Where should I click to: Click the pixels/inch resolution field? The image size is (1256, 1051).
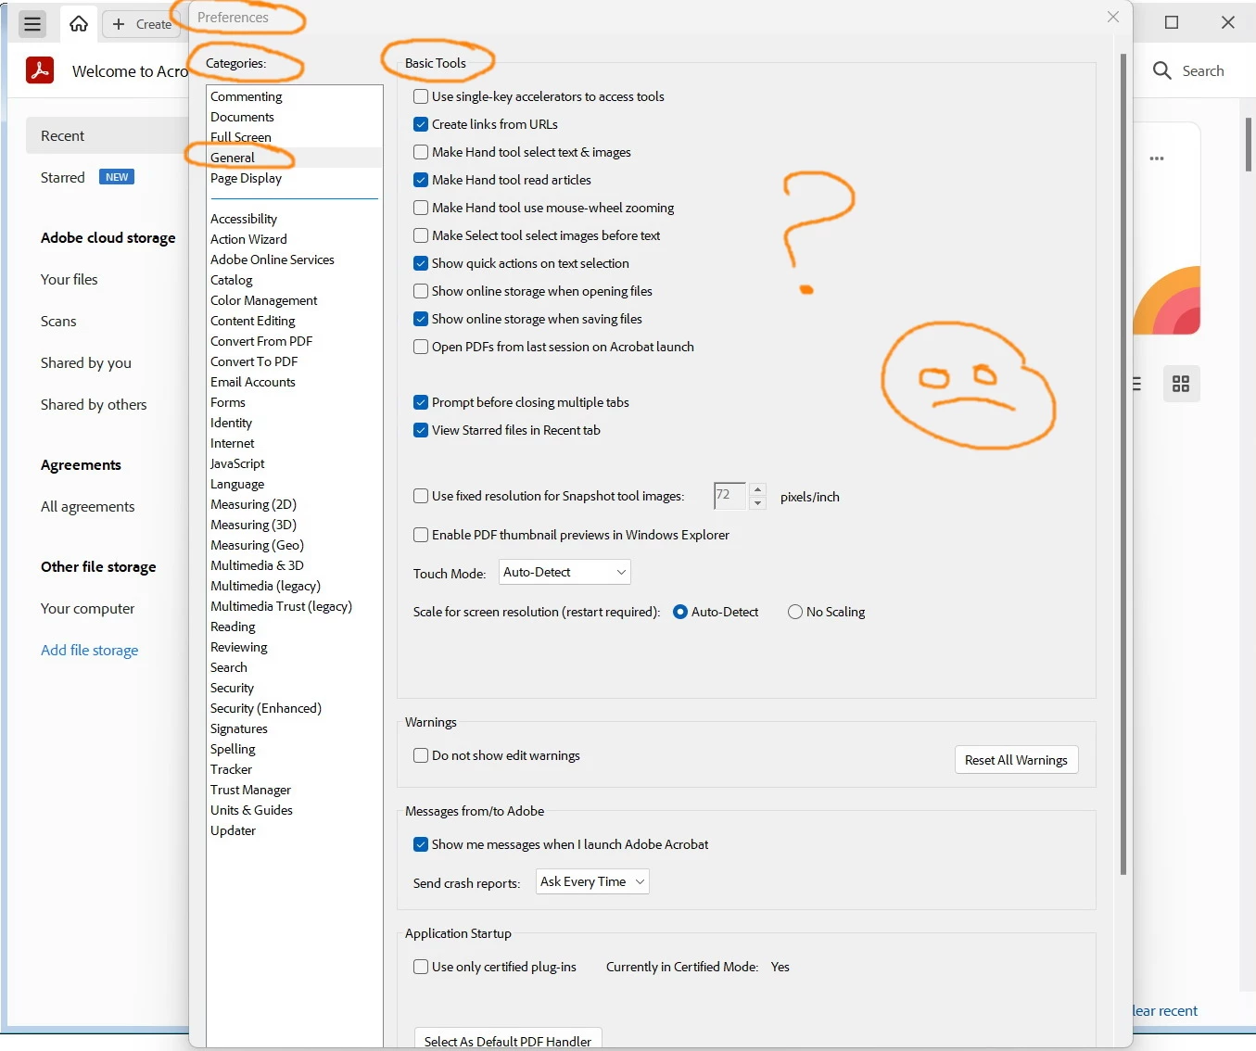pyautogui.click(x=729, y=496)
